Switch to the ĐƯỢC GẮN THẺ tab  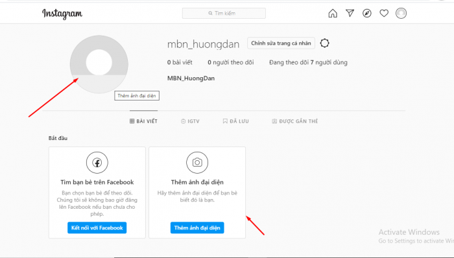294,121
